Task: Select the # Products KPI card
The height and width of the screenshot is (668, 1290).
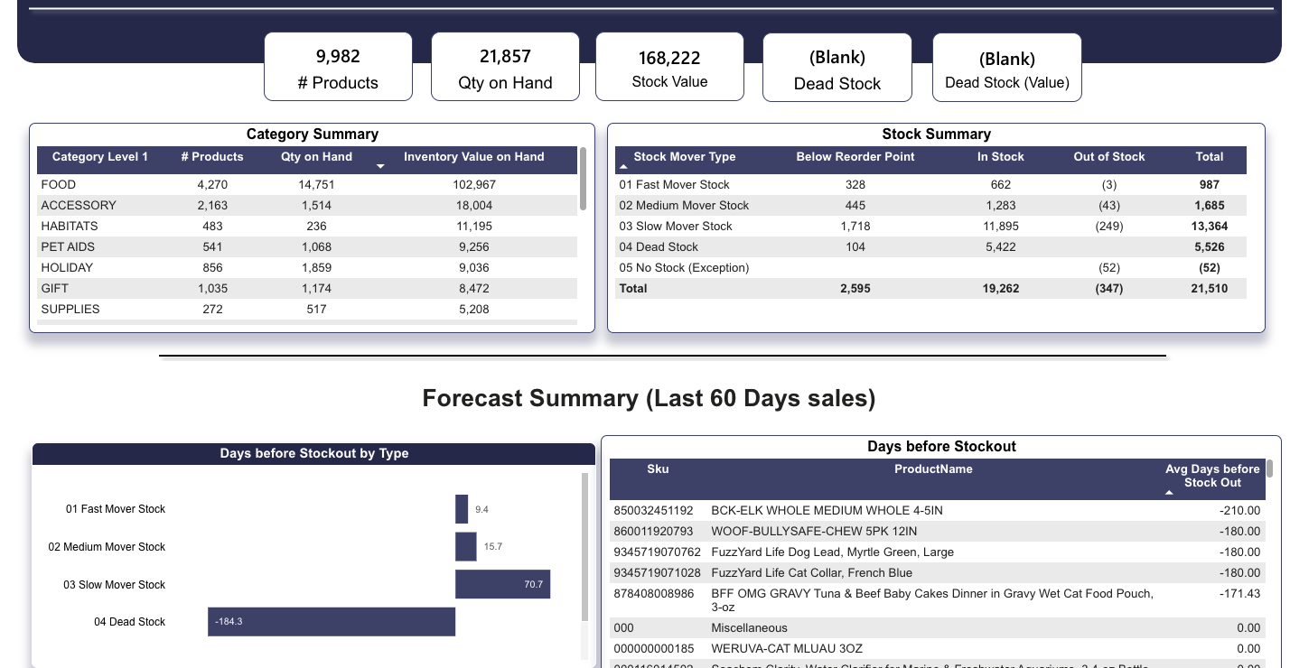Action: [338, 68]
